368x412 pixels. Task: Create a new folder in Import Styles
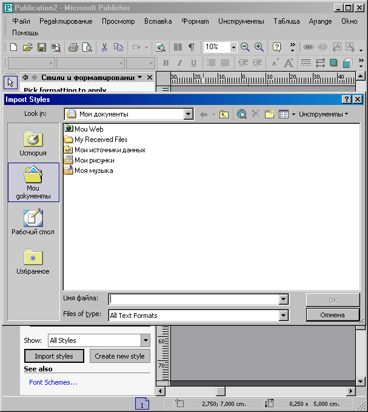point(270,114)
